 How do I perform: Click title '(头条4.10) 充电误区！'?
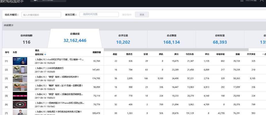point(58,112)
